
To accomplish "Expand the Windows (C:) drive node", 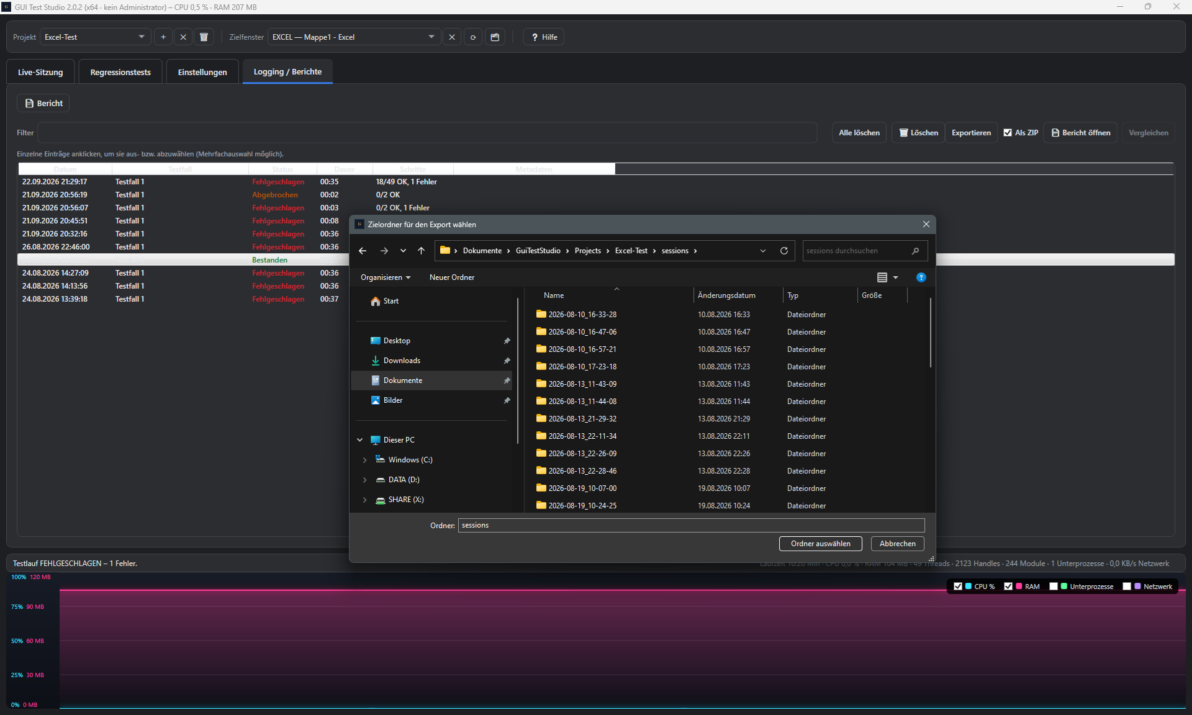I will 364,460.
